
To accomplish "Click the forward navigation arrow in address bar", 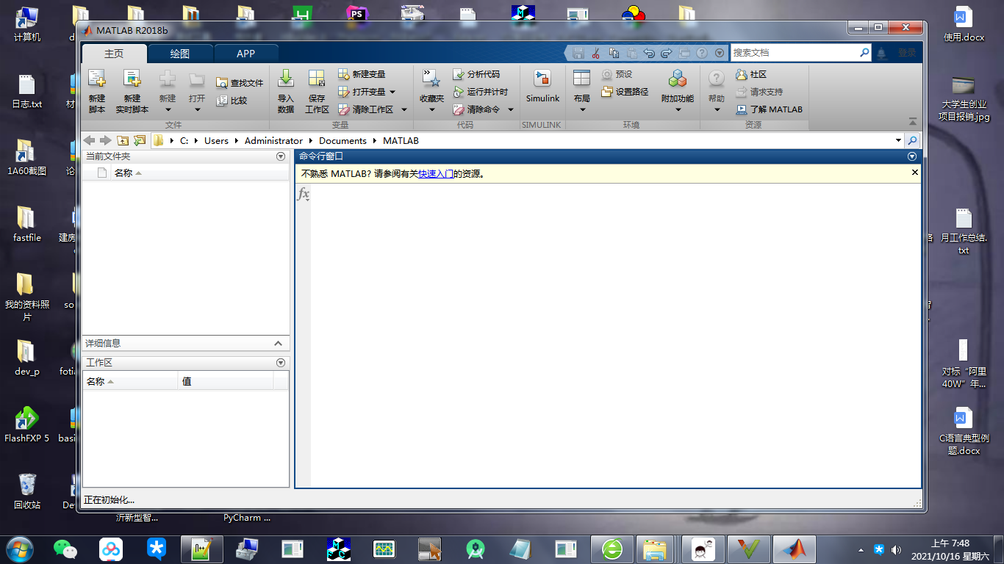I will (x=106, y=140).
